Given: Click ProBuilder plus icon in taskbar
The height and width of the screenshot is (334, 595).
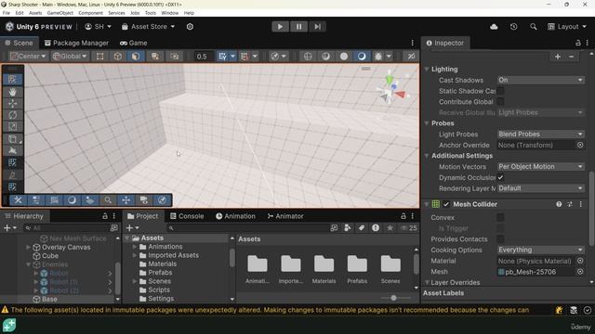Looking at the screenshot, I should (x=9, y=326).
